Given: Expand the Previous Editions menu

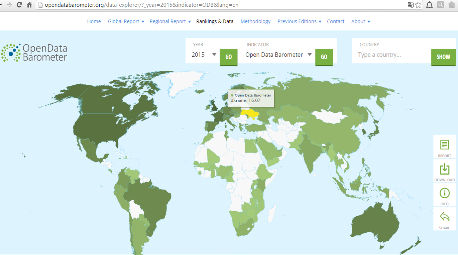Looking at the screenshot, I should click(x=299, y=21).
